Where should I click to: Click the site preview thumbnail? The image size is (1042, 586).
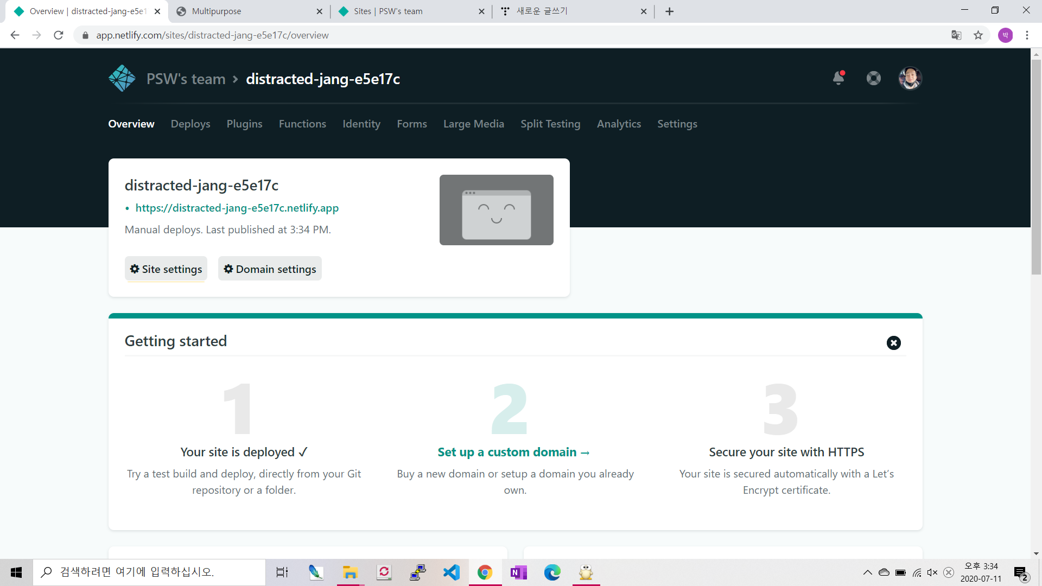click(496, 210)
